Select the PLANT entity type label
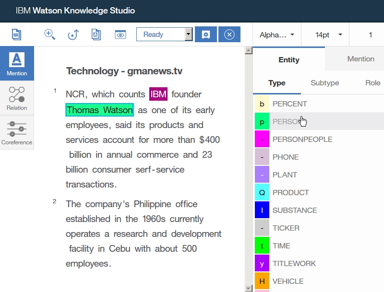 285,175
